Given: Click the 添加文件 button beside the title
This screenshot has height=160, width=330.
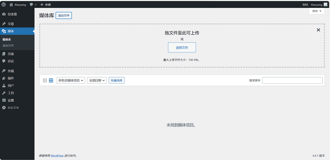Looking at the screenshot, I should 64,15.
